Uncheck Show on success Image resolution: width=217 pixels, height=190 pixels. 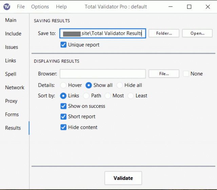(x=63, y=106)
